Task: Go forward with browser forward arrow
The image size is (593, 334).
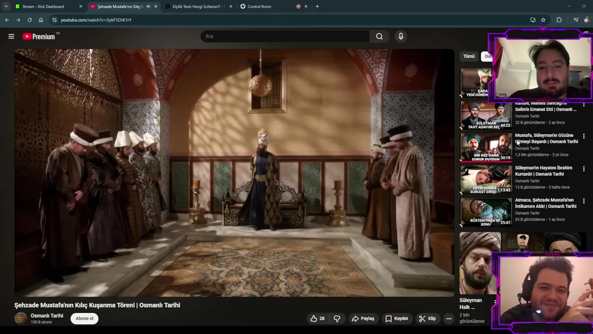Action: point(18,20)
